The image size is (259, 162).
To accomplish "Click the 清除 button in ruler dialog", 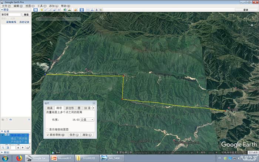I will [87, 135].
